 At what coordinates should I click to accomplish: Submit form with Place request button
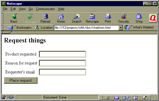tap(21, 80)
